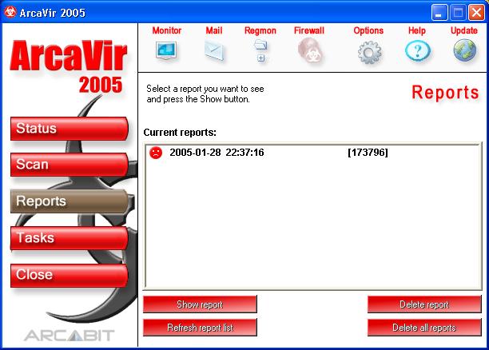Viewport: 489px width, 350px height.
Task: Click the Show report button
Action: (200, 304)
